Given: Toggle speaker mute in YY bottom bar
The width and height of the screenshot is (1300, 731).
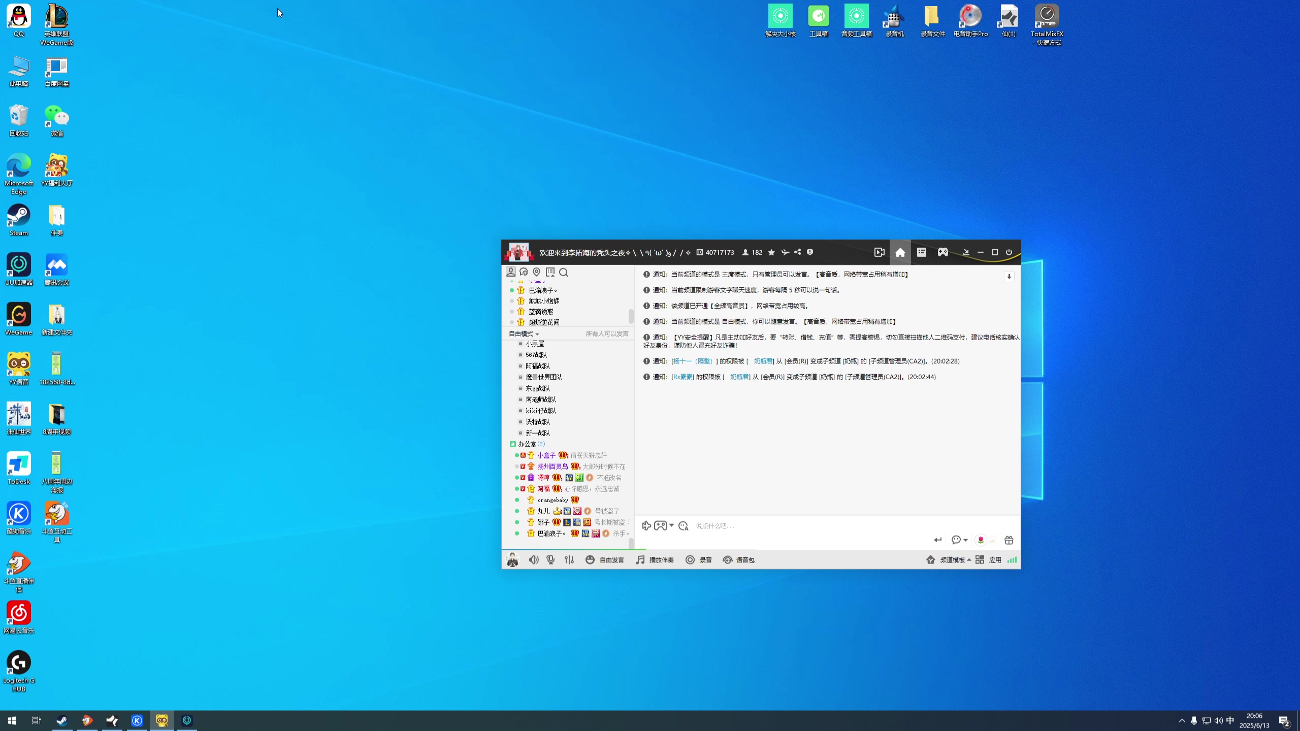Looking at the screenshot, I should click(x=533, y=560).
